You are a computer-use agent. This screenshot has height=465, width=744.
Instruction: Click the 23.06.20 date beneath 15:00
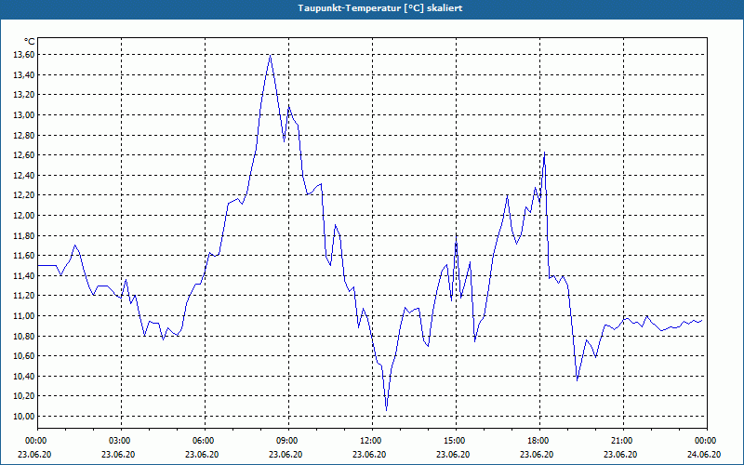[454, 454]
